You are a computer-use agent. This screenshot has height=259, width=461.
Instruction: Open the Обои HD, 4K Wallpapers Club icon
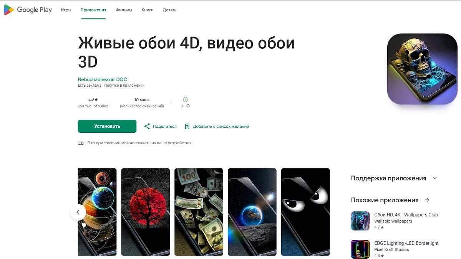coord(360,221)
